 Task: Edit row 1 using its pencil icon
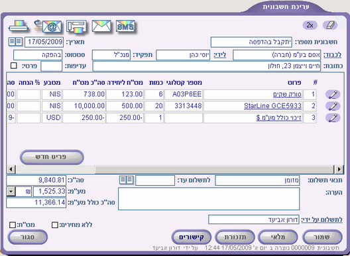[x=333, y=94]
